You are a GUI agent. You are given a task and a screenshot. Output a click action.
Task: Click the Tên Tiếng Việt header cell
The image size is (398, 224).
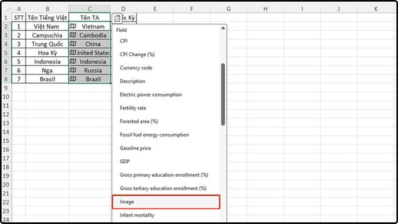[x=47, y=18]
